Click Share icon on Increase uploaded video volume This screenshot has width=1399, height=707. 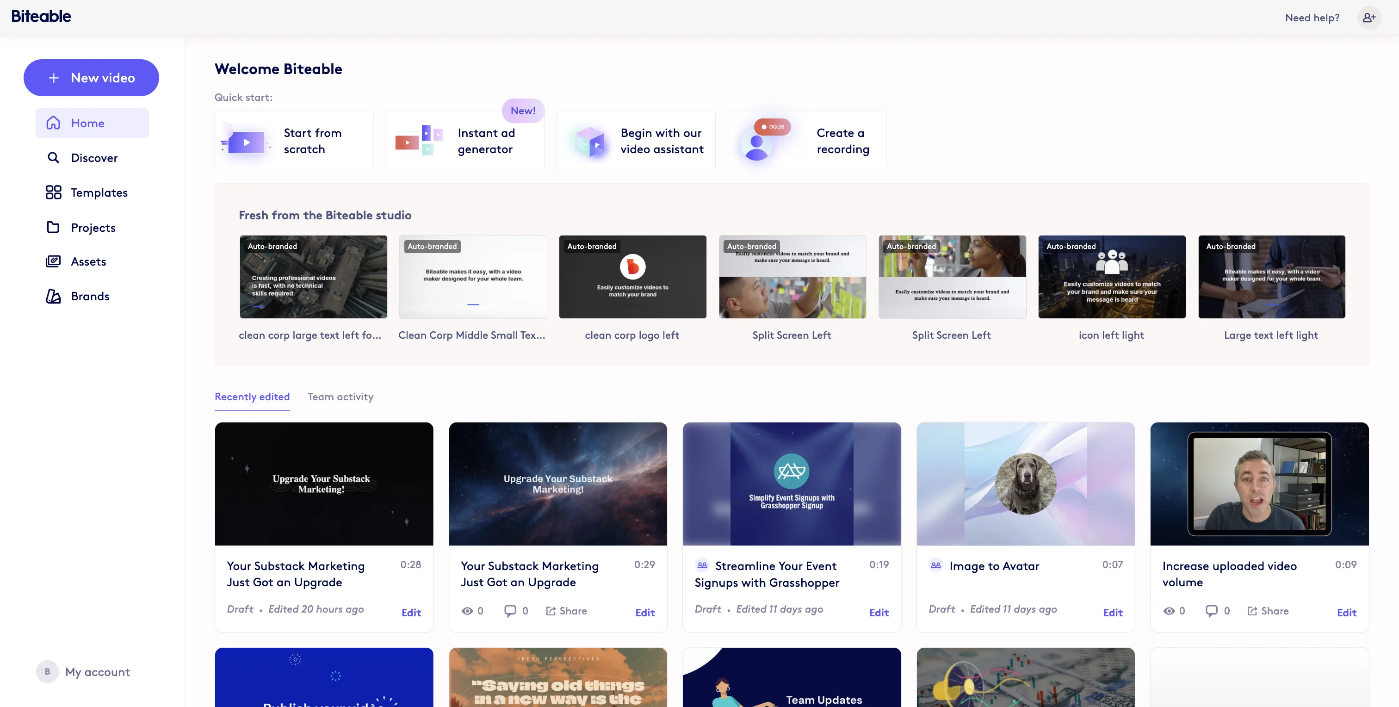coord(1252,611)
